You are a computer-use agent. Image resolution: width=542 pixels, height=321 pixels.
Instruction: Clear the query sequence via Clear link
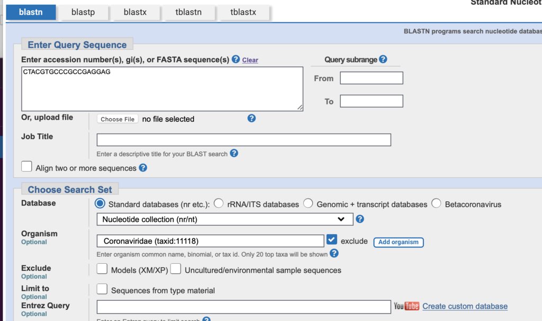[x=250, y=60]
